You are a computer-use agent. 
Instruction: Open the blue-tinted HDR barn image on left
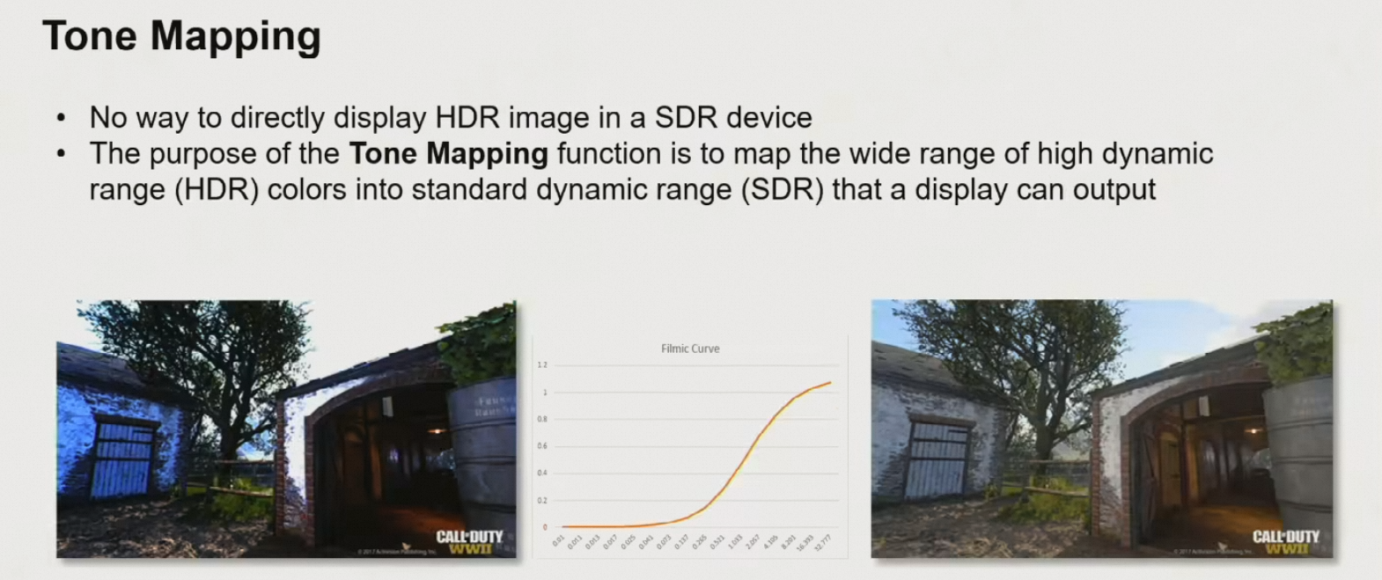click(287, 429)
